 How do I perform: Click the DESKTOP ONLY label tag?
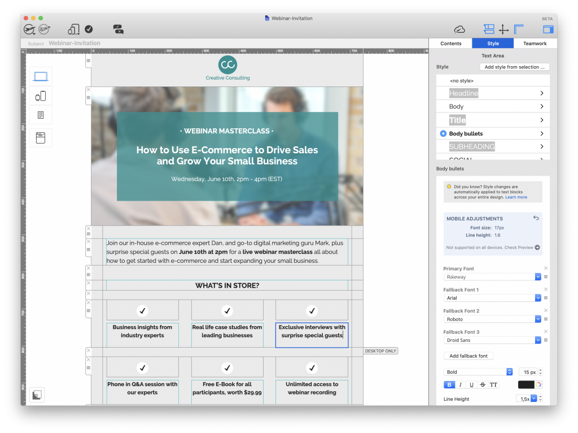tap(380, 350)
